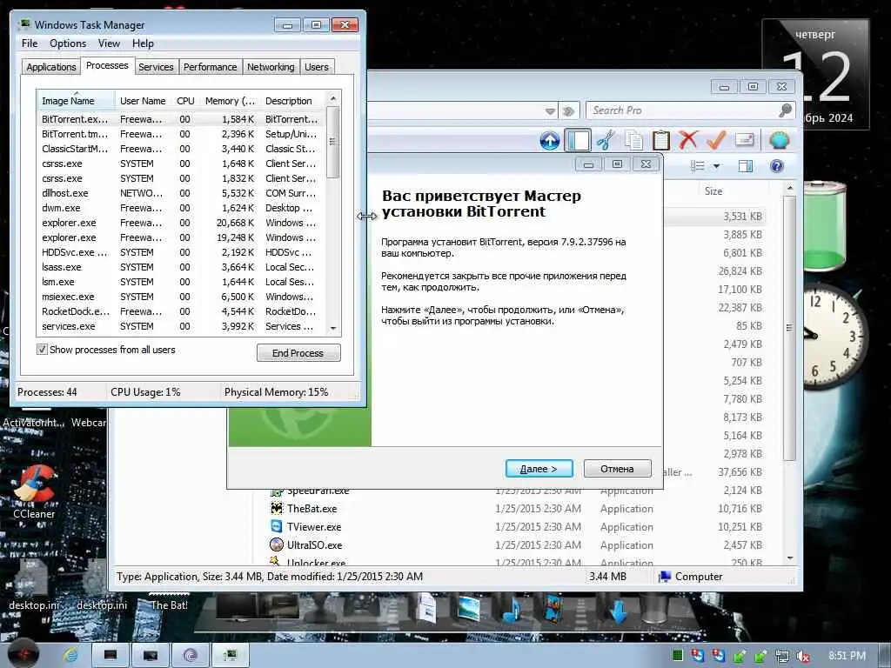891x668 pixels.
Task: Click the Copy pages icon in file manager toolbar
Action: 633,140
